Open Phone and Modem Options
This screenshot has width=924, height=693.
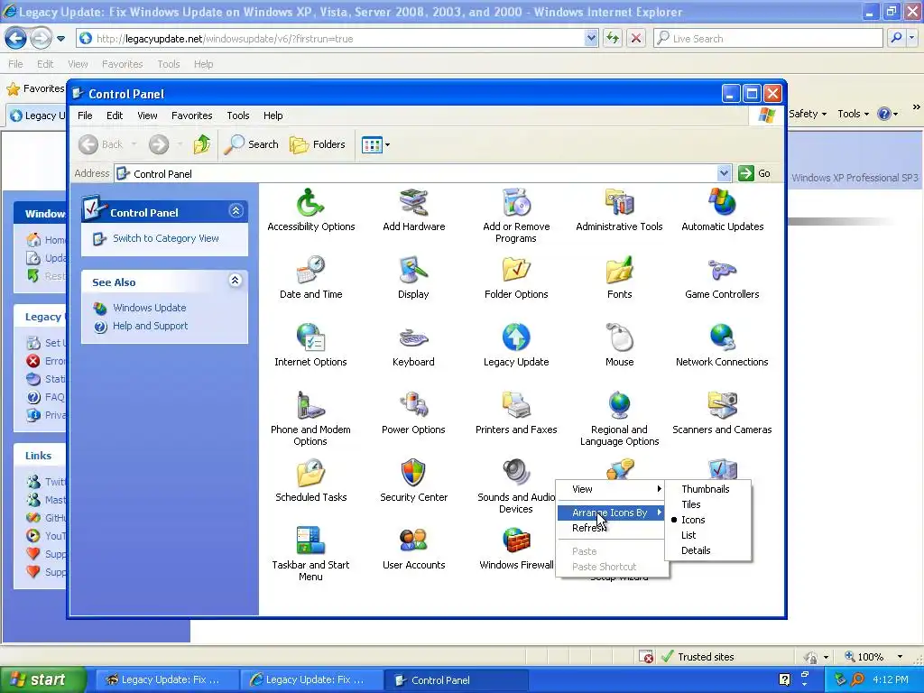310,419
